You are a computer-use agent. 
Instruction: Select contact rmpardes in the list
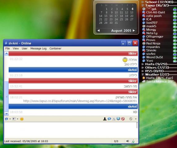tap(153, 47)
